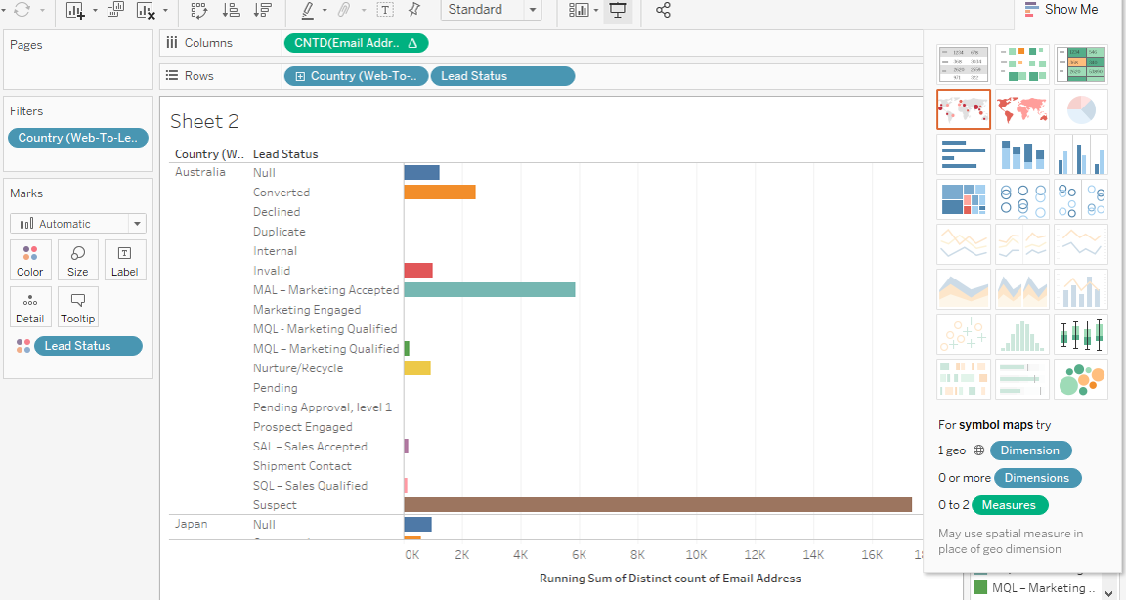Sort ascending using the toolbar icon
The image size is (1126, 600).
(232, 11)
